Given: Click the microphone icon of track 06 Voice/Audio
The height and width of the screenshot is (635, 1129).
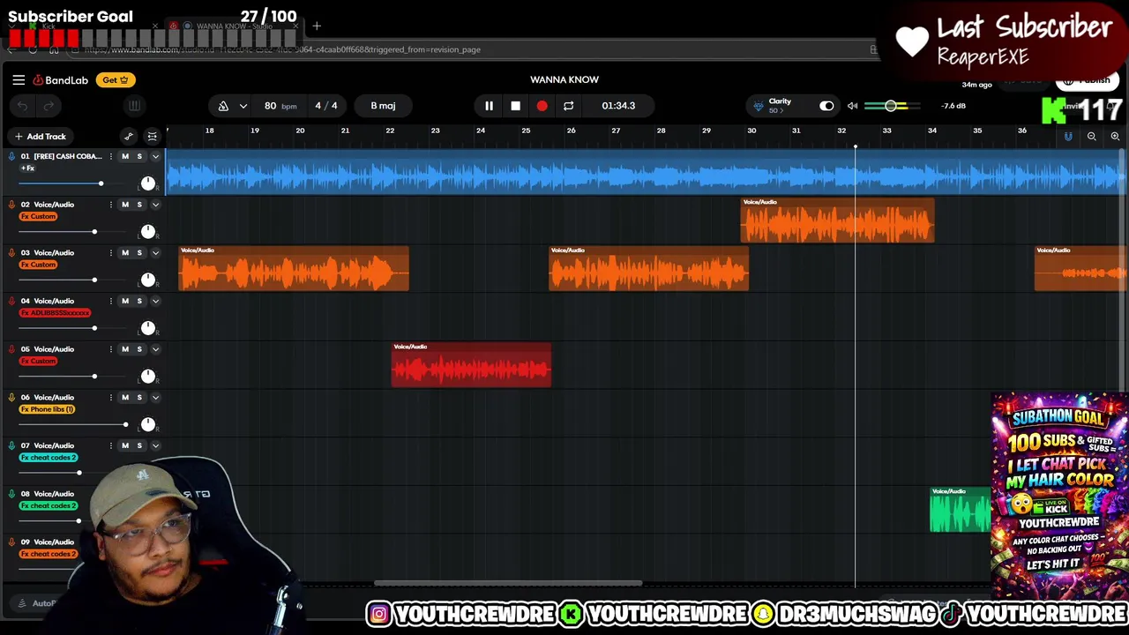Looking at the screenshot, I should point(11,398).
